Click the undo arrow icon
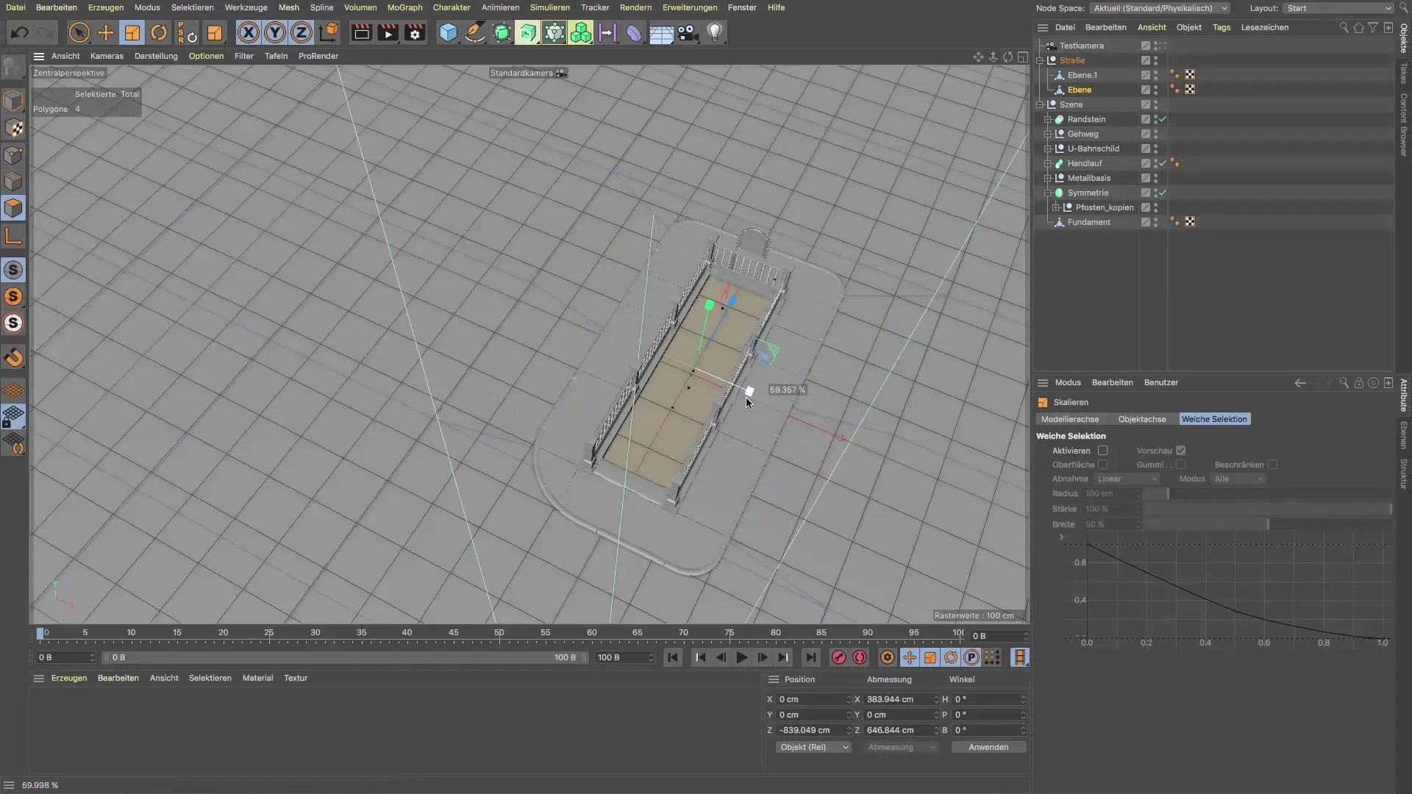Viewport: 1412px width, 794px height. (x=20, y=32)
